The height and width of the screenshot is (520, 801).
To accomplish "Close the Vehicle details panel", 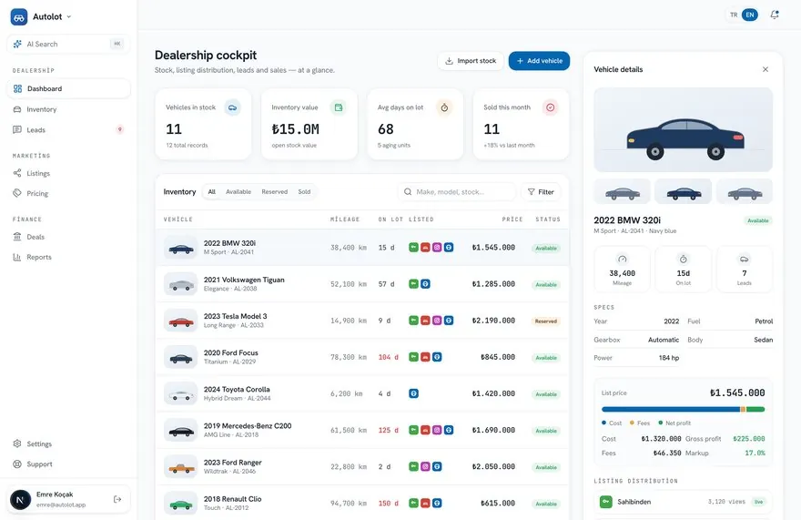I will pos(766,69).
